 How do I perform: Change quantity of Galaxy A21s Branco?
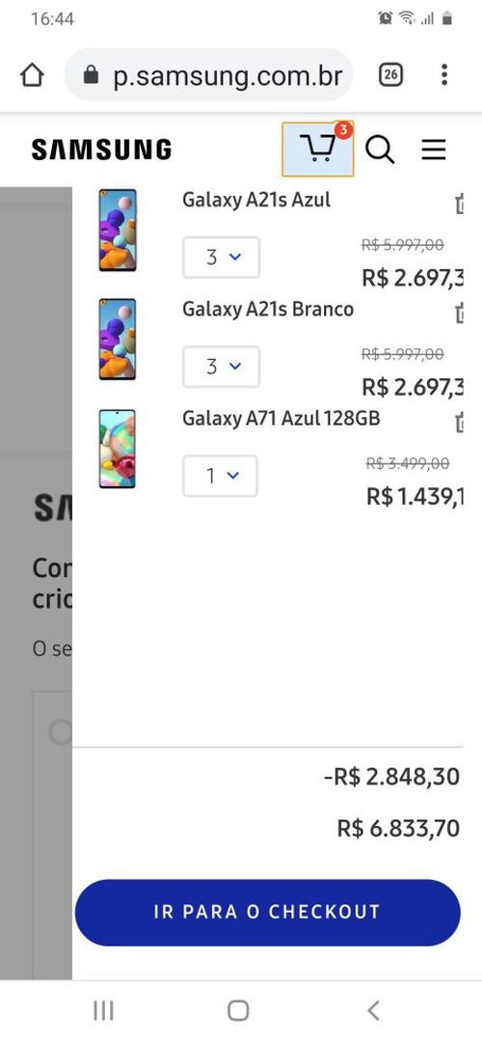tap(222, 367)
